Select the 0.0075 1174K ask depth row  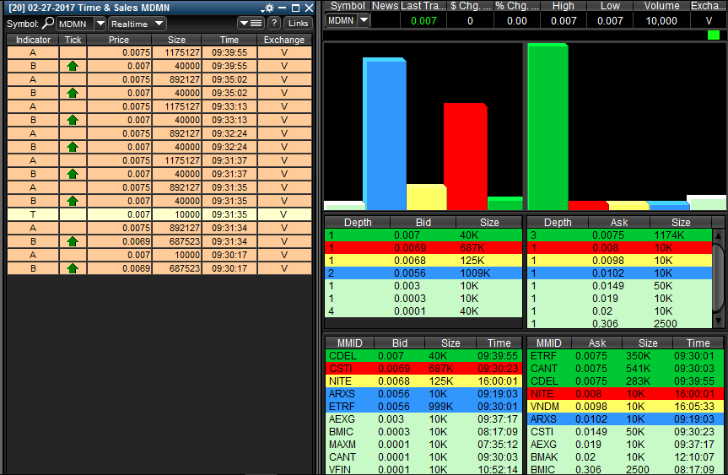tap(619, 235)
